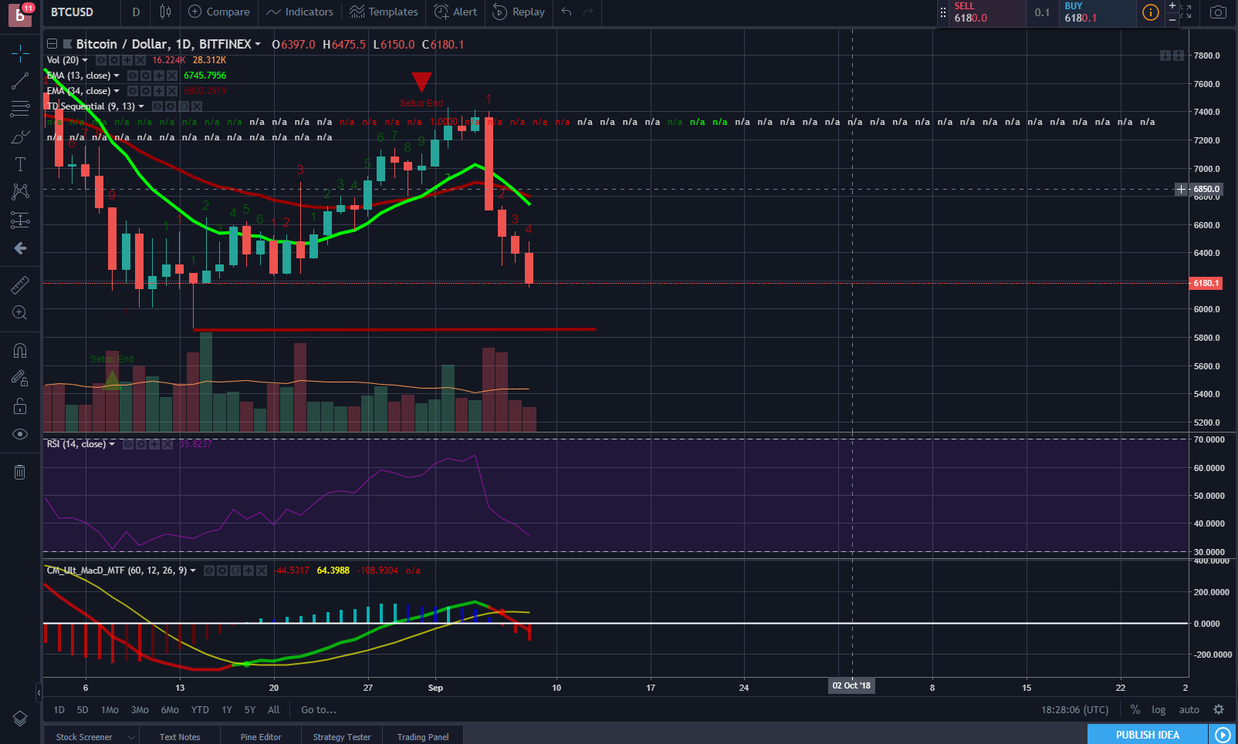Collapse the chart legend with minus box

(x=52, y=44)
